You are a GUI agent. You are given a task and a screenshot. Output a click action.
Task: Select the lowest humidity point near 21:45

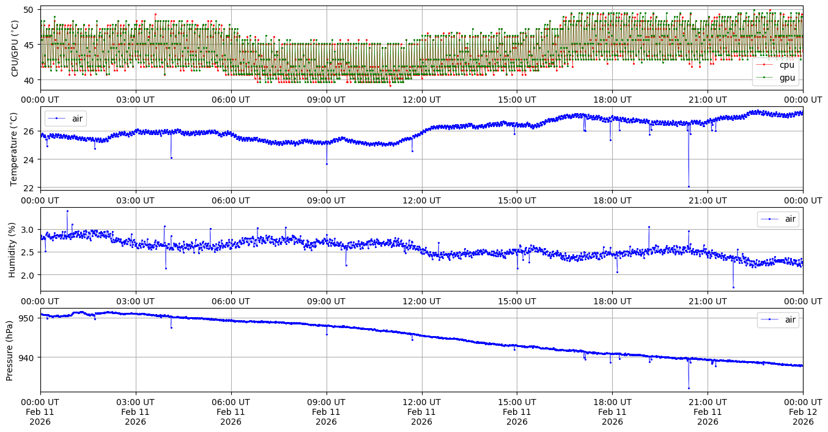tap(733, 287)
